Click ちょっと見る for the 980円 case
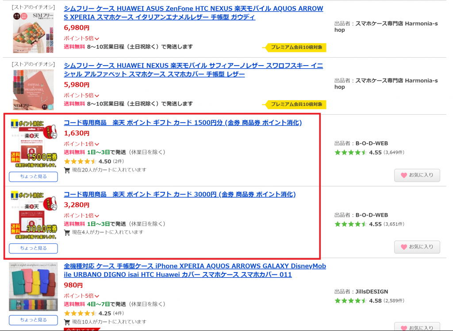This screenshot has height=331, width=453. (33, 320)
